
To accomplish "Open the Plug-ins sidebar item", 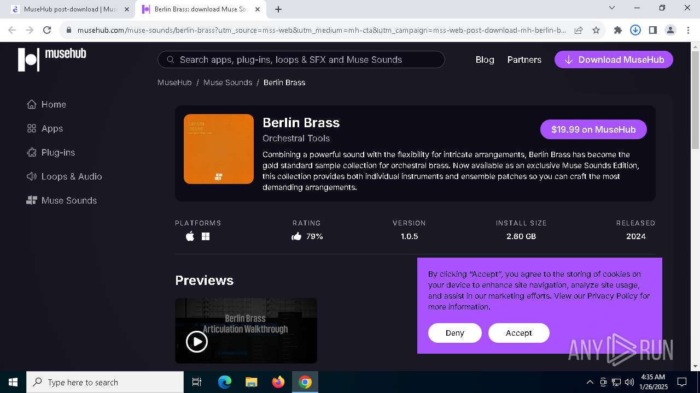I will [x=51, y=152].
